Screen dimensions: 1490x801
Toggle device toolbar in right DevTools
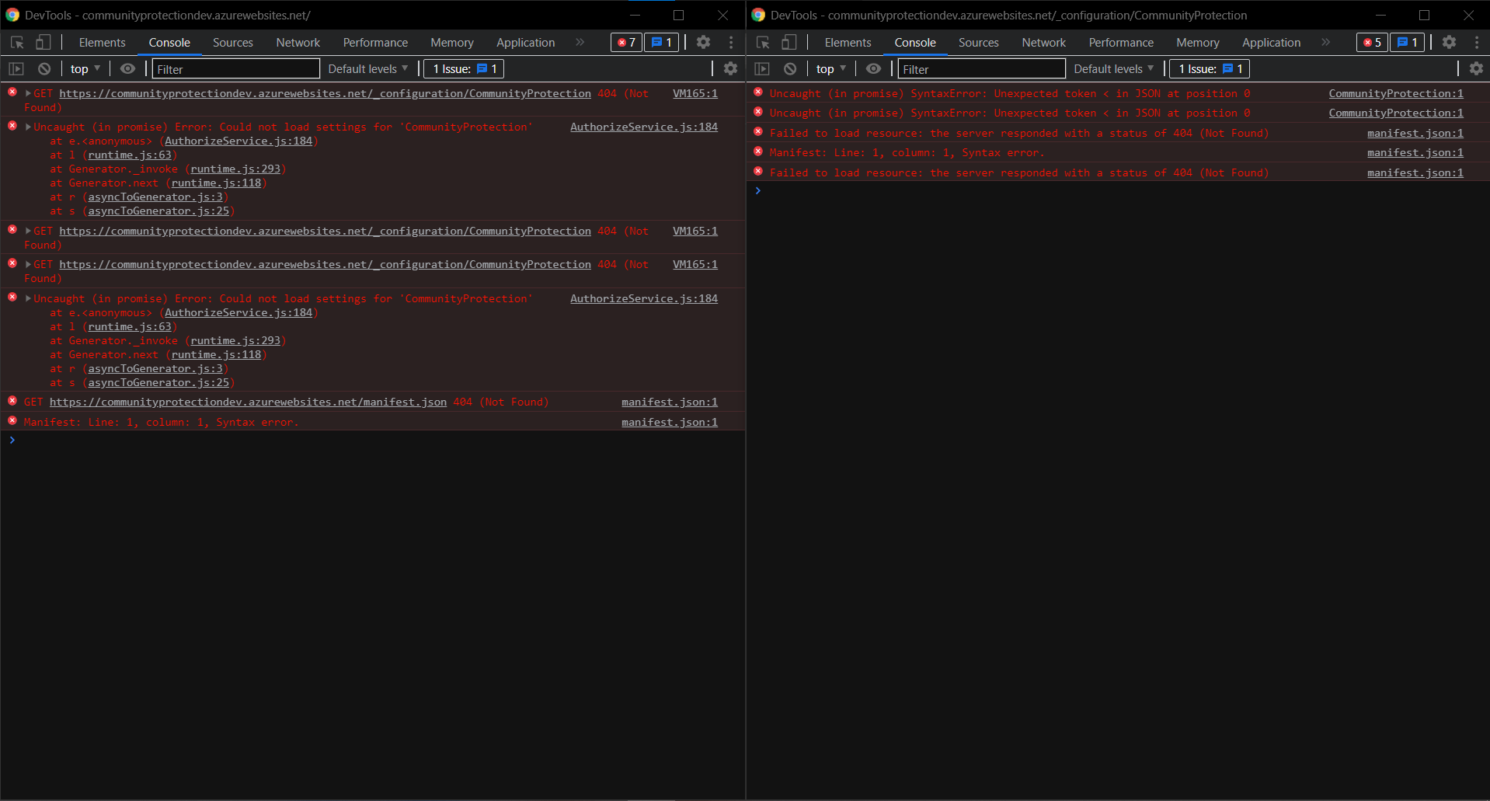point(789,43)
